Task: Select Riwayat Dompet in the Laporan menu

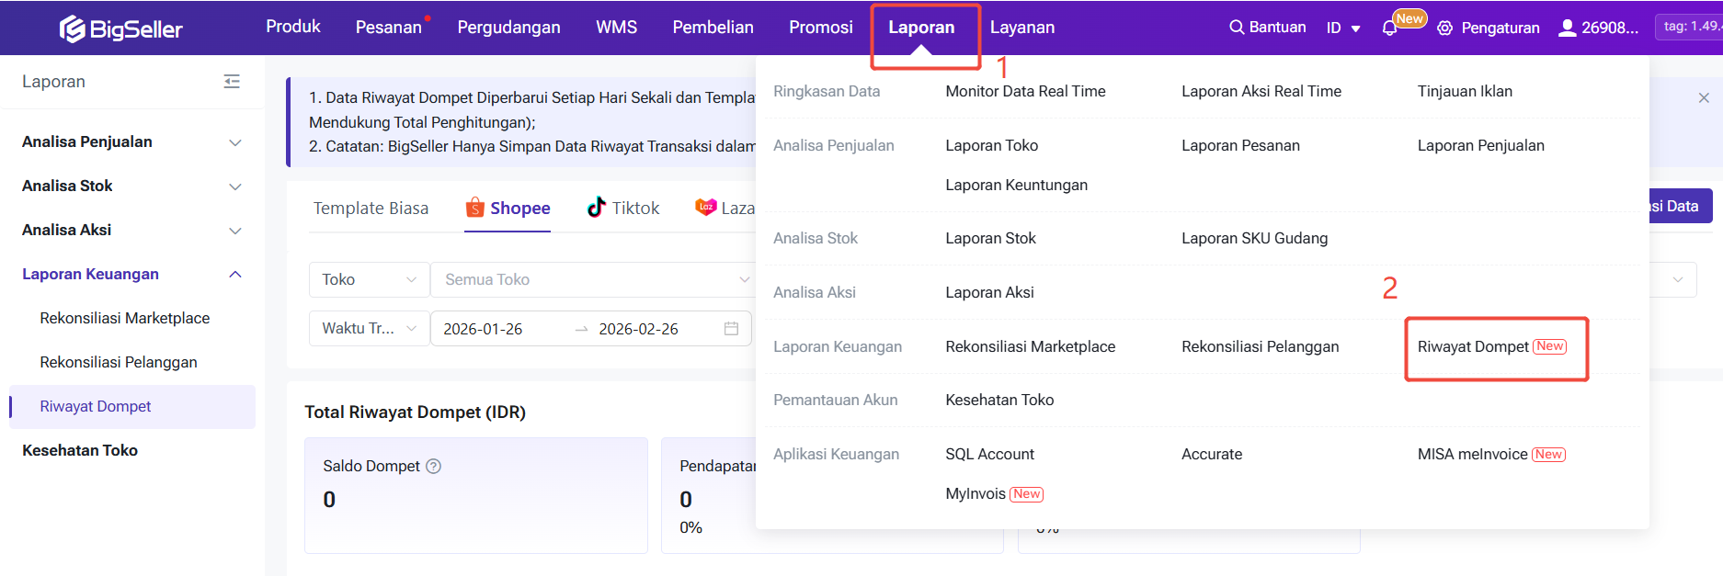Action: click(1473, 347)
